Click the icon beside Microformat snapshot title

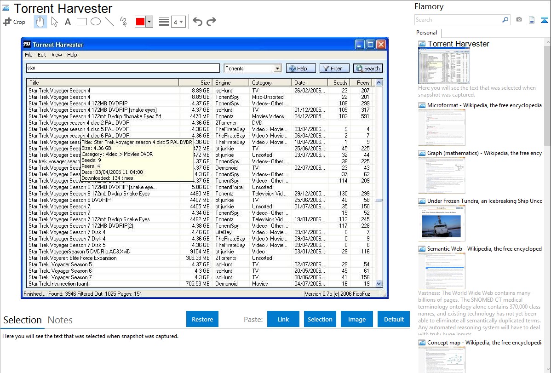click(422, 105)
